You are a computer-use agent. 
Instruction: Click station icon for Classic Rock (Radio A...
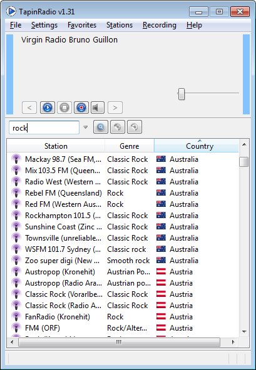point(16,306)
